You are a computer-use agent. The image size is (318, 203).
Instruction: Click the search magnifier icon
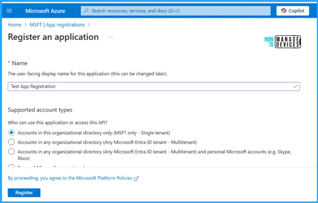(x=86, y=10)
